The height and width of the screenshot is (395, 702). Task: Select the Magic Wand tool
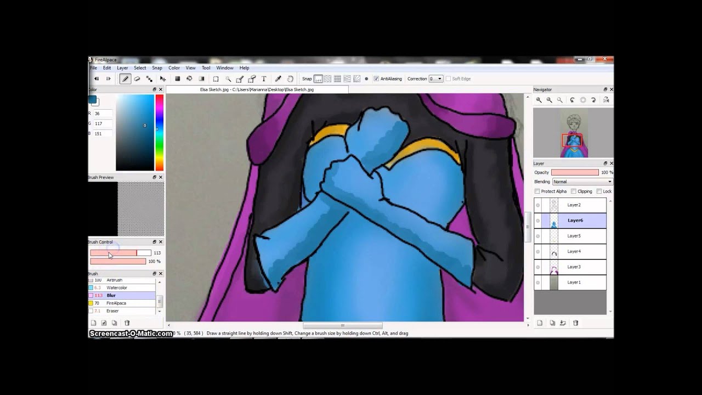228,78
